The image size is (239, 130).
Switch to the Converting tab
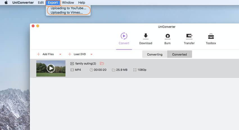point(155,54)
